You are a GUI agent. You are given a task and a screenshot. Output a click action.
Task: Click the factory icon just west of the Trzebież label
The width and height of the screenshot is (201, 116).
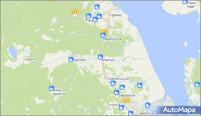[99, 16]
